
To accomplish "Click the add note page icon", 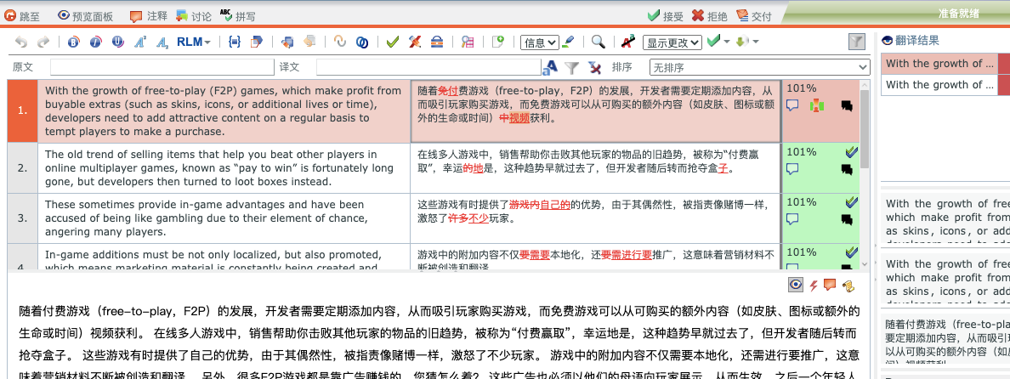I will pos(497,42).
